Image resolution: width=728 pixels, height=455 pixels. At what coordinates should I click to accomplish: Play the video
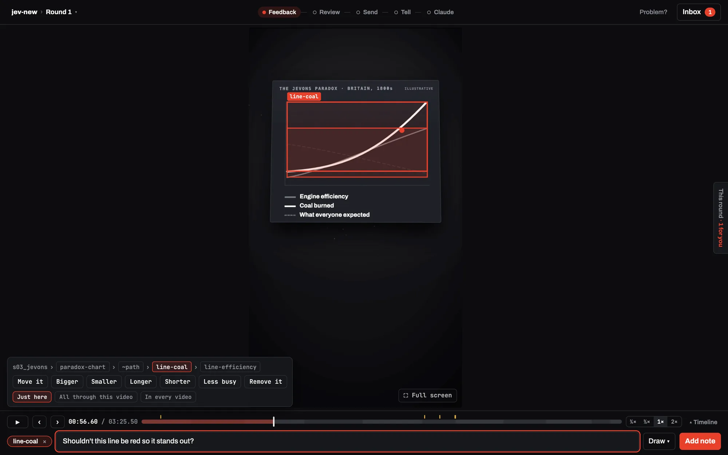(17, 422)
